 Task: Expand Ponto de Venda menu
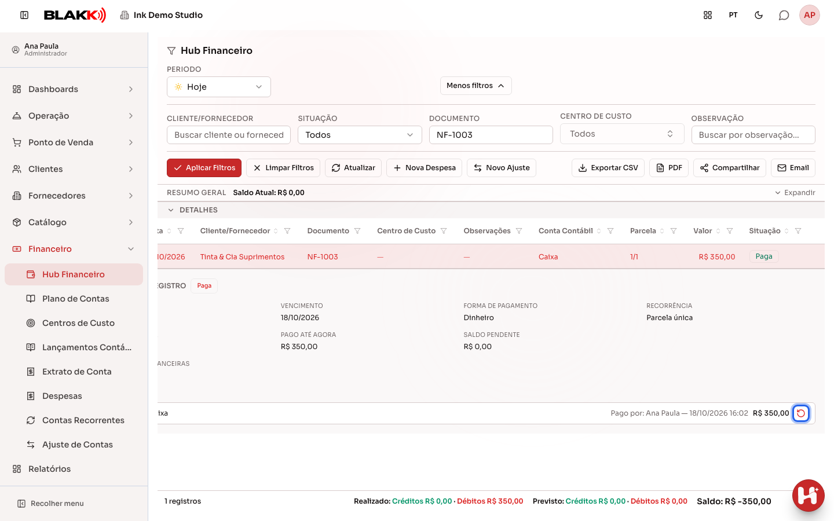pos(74,142)
